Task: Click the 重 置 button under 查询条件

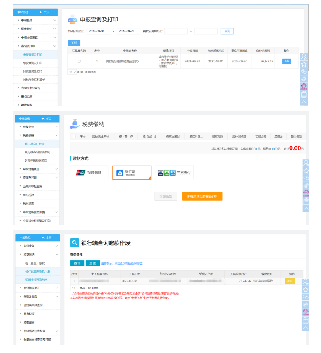Action: 92,263
